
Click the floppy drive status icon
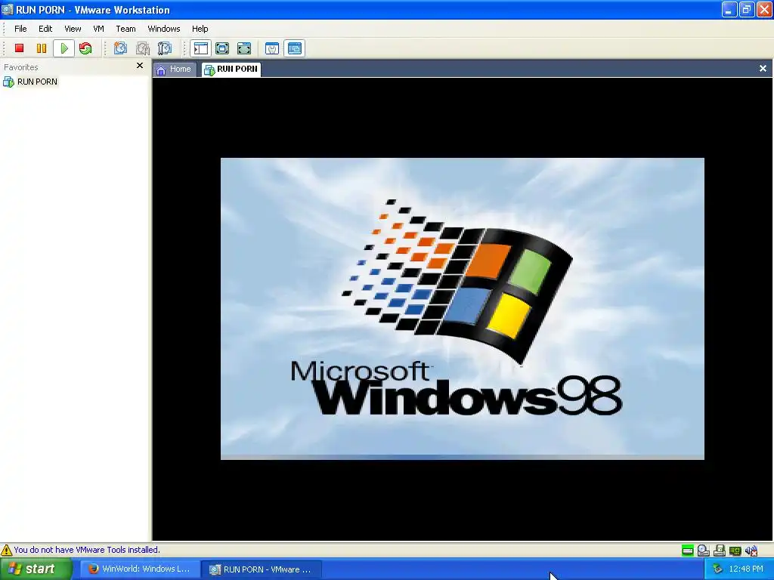[720, 551]
